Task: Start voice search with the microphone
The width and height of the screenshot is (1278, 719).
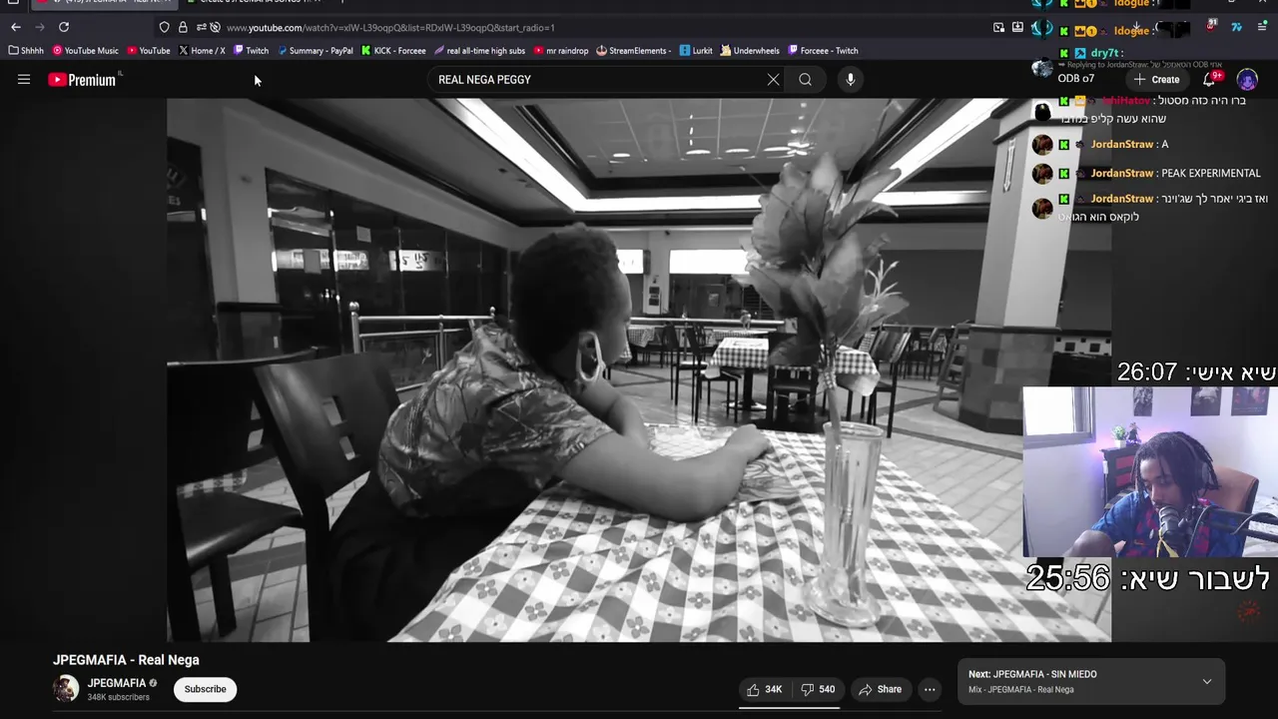Action: [x=851, y=80]
